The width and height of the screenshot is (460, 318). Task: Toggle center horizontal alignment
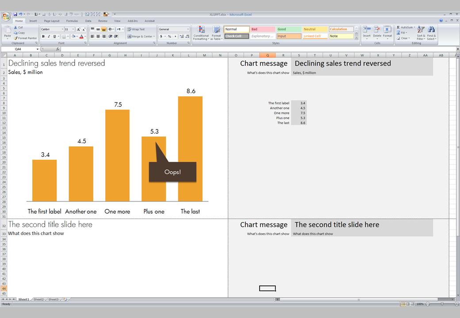point(98,36)
